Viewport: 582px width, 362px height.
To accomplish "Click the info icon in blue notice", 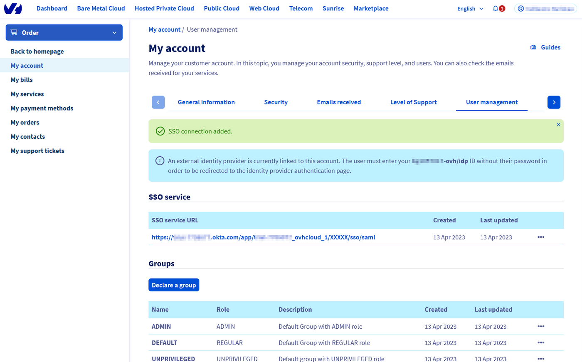I will point(160,161).
